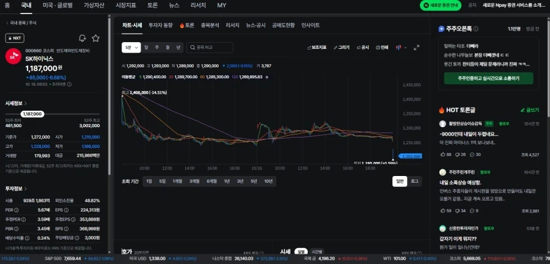Open info icon next to 프리마켓
This screenshot has width=550, height=264.
coord(69,84)
